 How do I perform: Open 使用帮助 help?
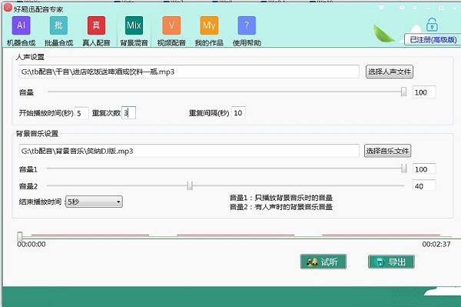pos(247,31)
